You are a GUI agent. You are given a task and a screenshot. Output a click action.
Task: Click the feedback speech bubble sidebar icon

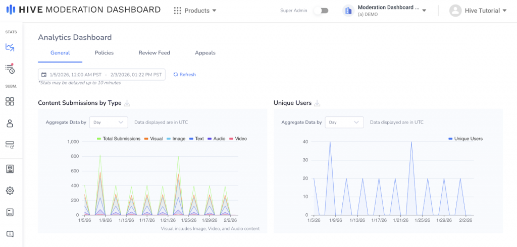(x=10, y=234)
